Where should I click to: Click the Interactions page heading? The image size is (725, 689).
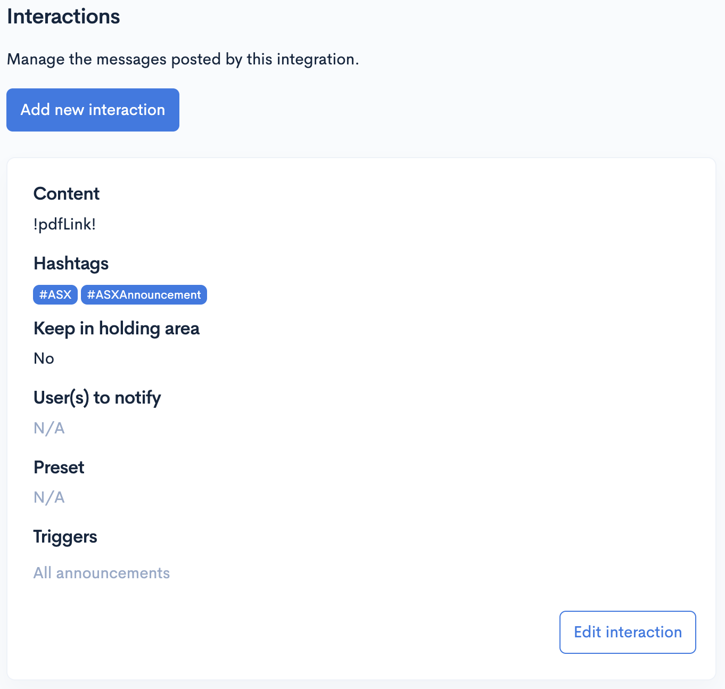(x=63, y=17)
